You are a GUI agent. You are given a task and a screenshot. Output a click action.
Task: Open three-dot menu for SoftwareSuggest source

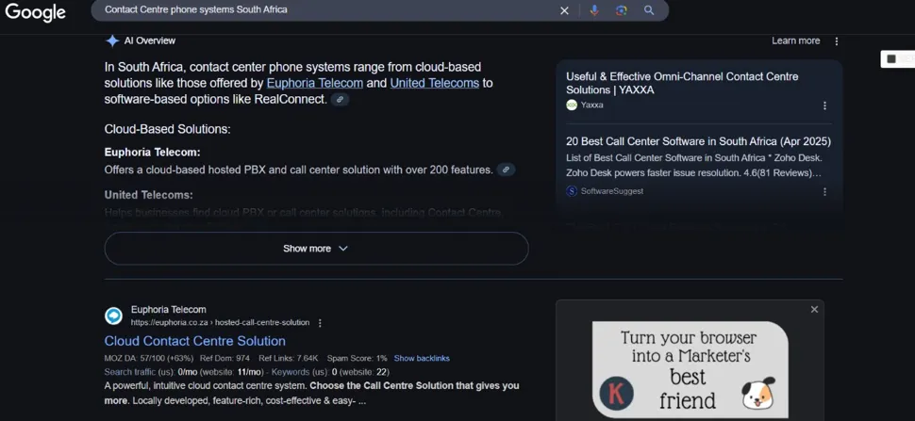coord(824,191)
